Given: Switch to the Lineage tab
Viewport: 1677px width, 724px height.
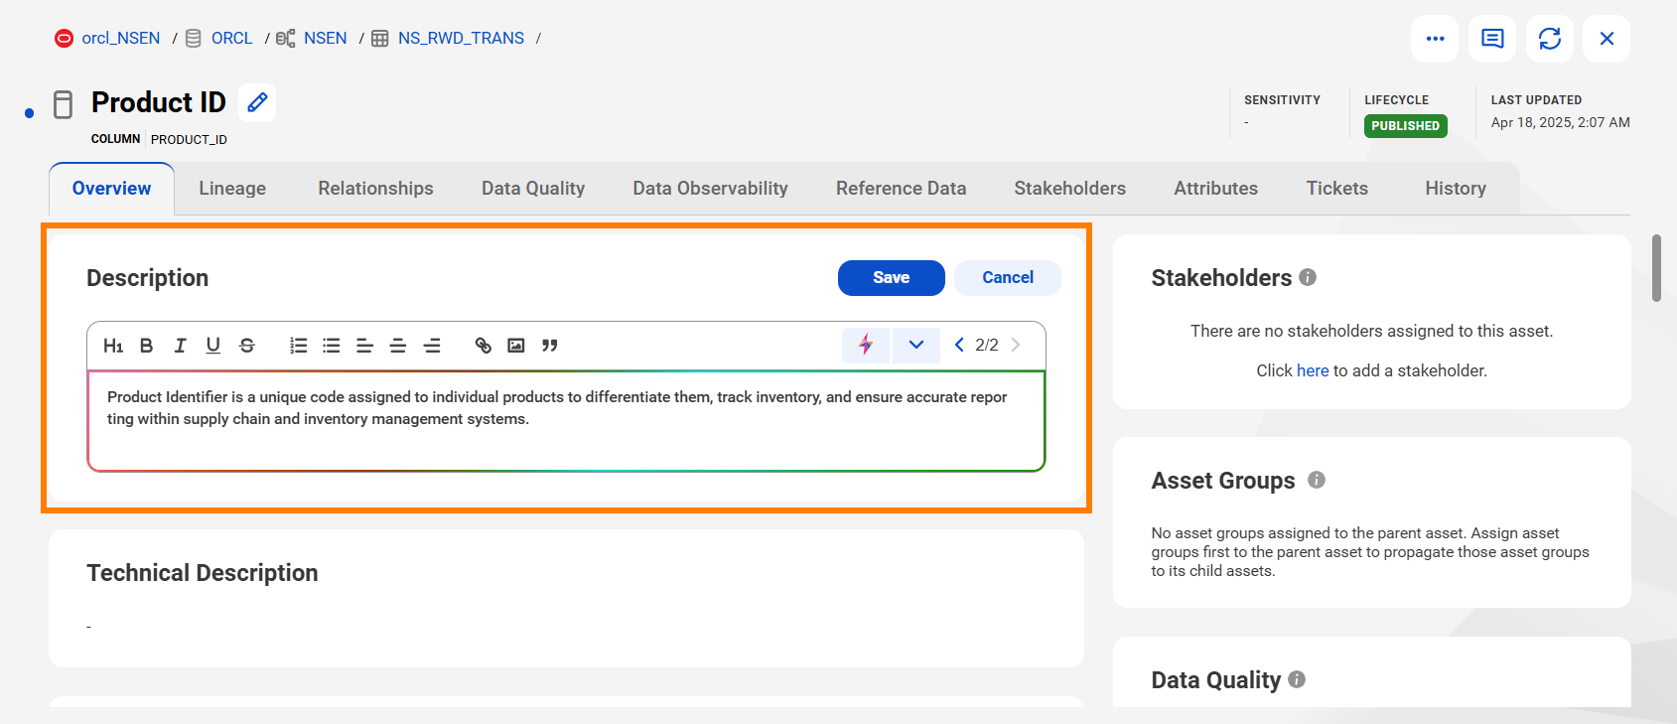Looking at the screenshot, I should (x=232, y=189).
